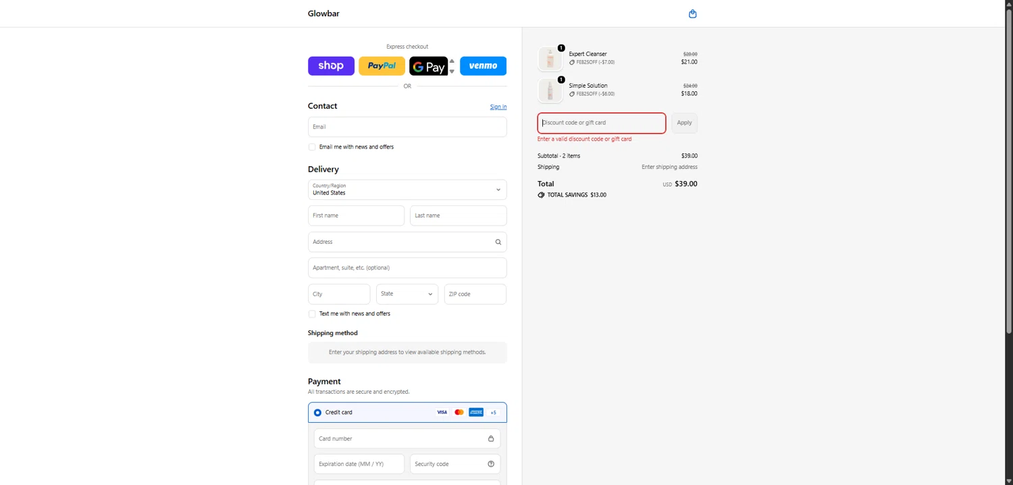The image size is (1013, 485).
Task: Open the State dropdown
Action: tap(407, 294)
